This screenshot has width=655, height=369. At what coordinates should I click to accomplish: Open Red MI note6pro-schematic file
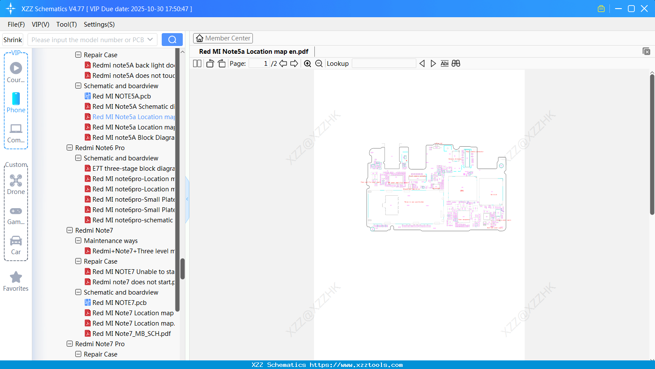(x=132, y=220)
